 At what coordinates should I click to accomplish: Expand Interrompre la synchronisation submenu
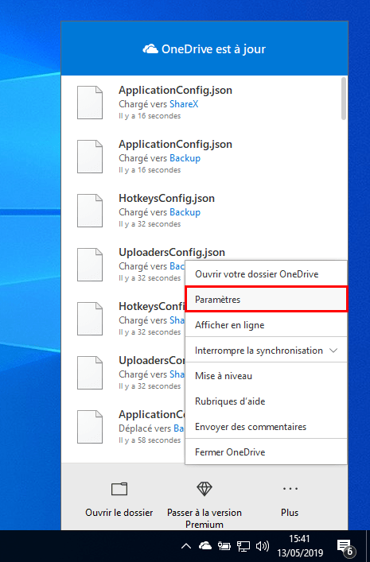[266, 351]
